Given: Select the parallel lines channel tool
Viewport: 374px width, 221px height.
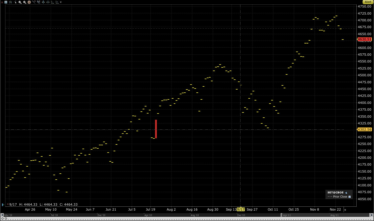Looking at the screenshot, I should 38,2.
